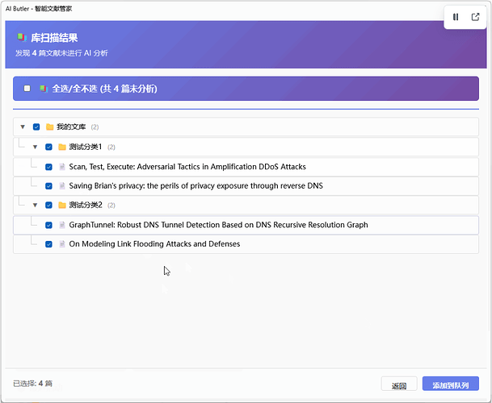This screenshot has width=492, height=403.
Task: Deselect On Modeling Link Flooding Attacks checkbox
Action: tap(48, 244)
